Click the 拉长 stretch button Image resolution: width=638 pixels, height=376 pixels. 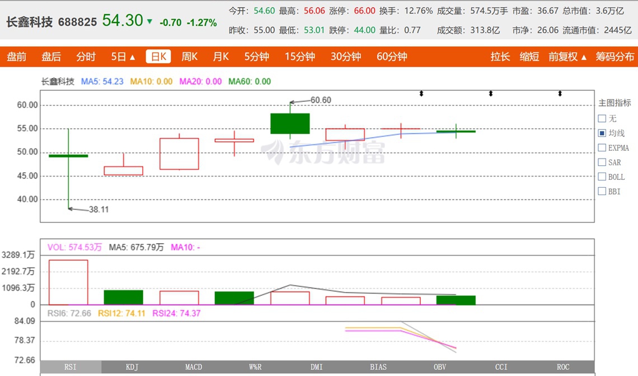tap(500, 57)
